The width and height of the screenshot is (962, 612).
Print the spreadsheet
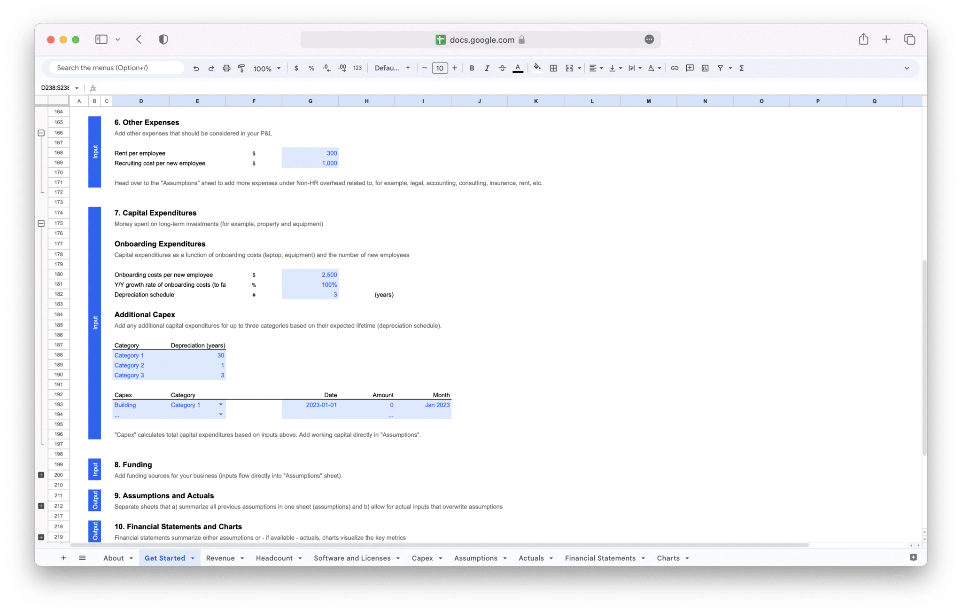point(226,68)
